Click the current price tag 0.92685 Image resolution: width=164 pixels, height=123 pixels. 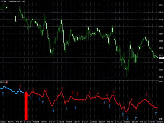pyautogui.click(x=161, y=58)
